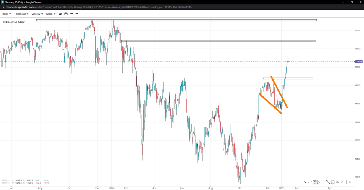Viewport: 364px width, 190px height.
Task: Click the open chart folder icon
Action: coord(60,14)
